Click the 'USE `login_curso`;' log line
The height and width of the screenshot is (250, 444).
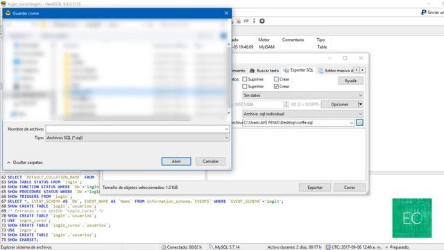pos(29,221)
